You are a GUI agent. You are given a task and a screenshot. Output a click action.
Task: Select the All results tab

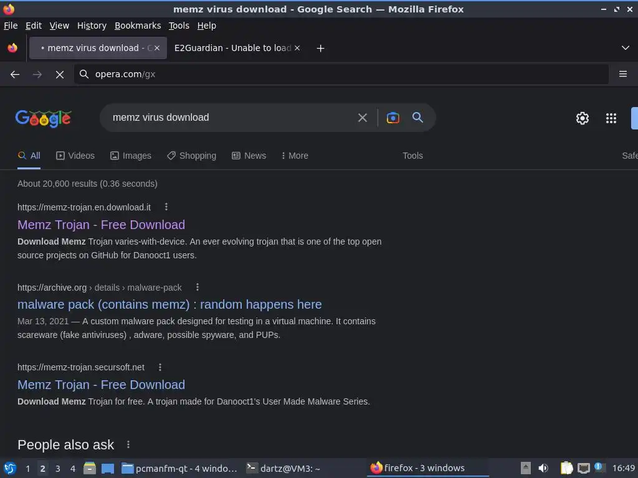(x=29, y=156)
